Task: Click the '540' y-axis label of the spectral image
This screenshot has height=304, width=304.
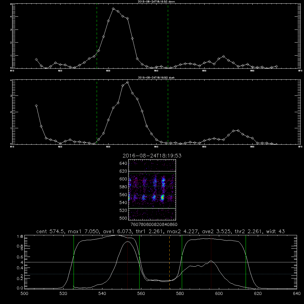Action: (123, 202)
